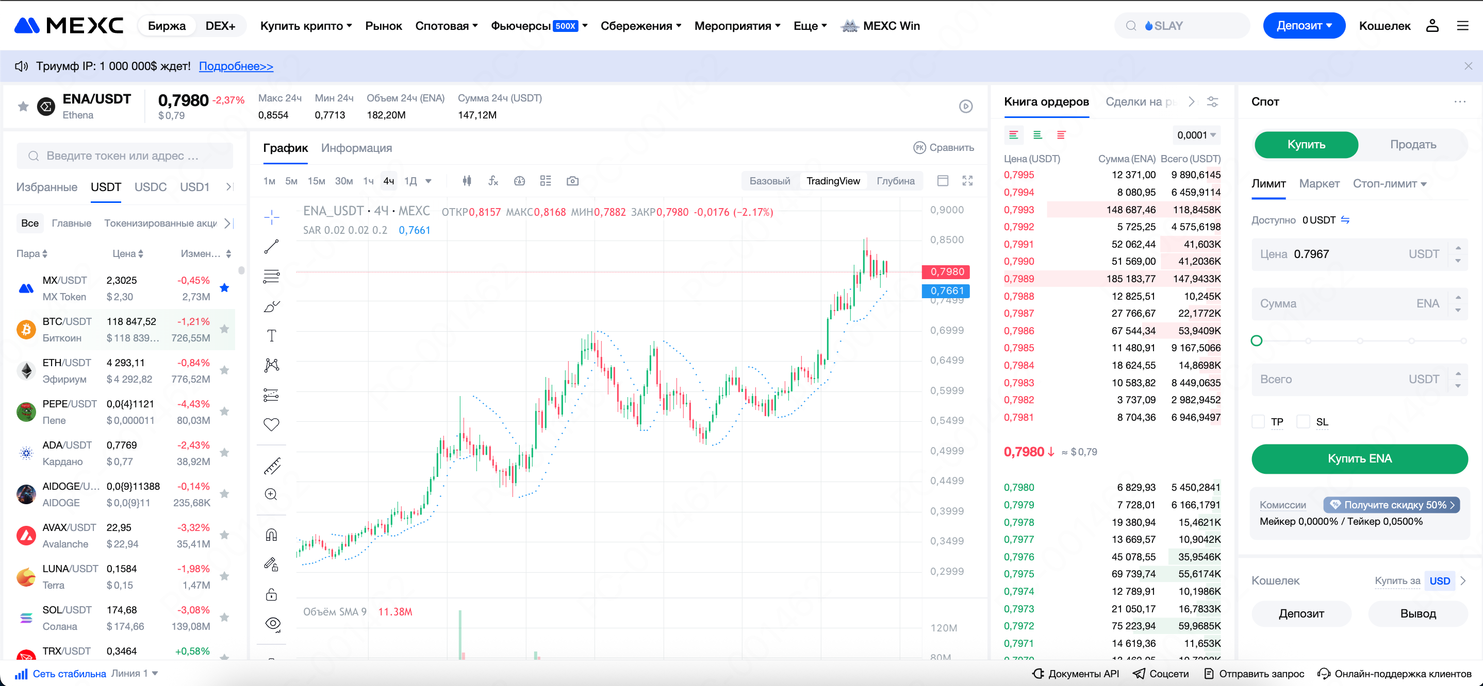Open the 50% fee discount banner
Screen dimensions: 1483x686
[1391, 505]
